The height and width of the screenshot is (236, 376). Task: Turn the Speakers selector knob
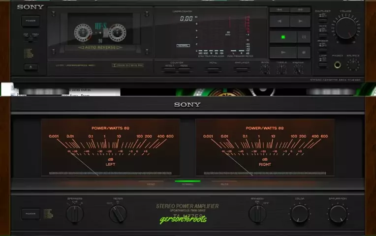[75, 214]
